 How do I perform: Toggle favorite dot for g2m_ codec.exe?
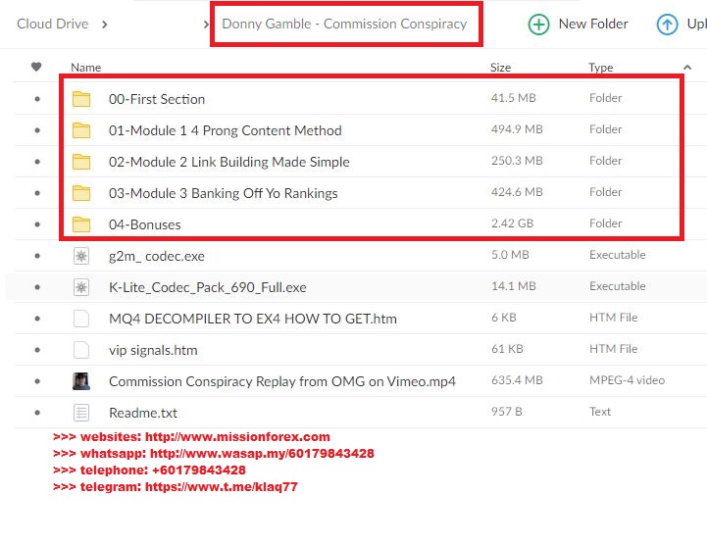(x=37, y=256)
